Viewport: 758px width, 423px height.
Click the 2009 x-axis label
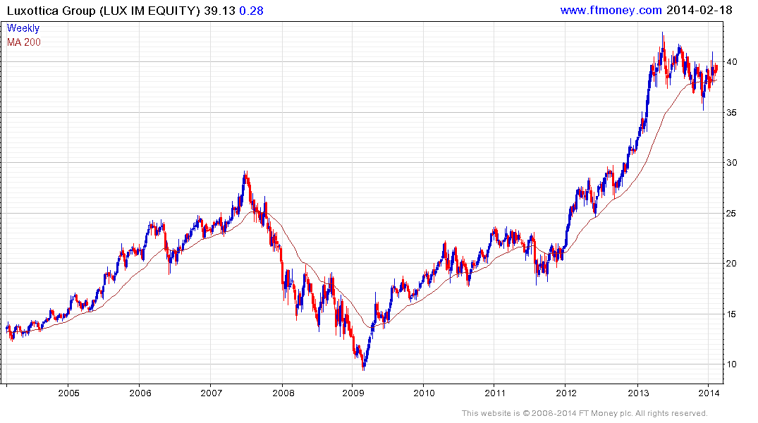point(353,393)
